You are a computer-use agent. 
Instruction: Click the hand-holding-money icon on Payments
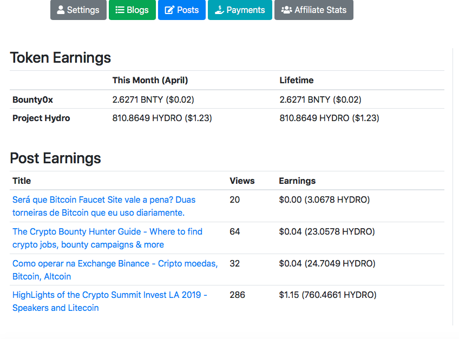point(219,10)
